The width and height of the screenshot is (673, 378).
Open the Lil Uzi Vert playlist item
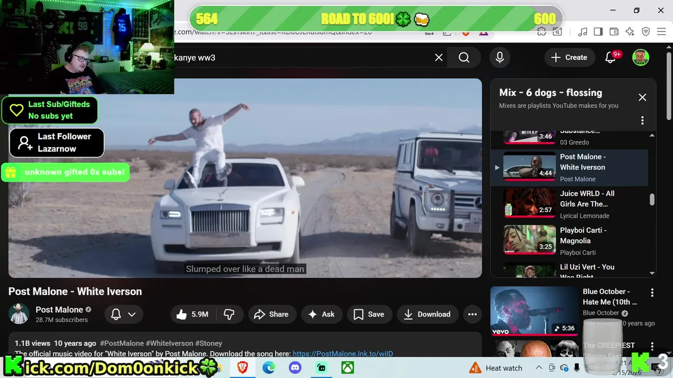point(569,269)
